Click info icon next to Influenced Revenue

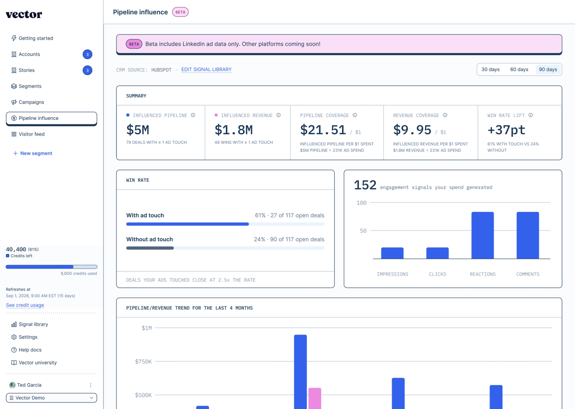[278, 115]
